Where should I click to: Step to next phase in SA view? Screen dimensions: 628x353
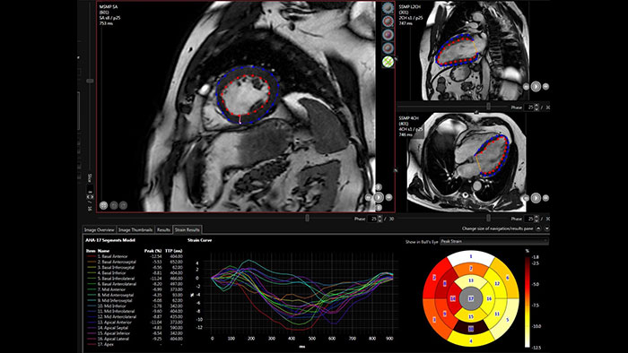tap(388, 197)
